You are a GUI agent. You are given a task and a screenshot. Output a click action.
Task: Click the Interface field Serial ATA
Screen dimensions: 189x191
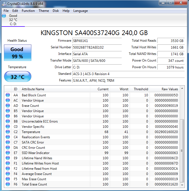[x=97, y=54]
